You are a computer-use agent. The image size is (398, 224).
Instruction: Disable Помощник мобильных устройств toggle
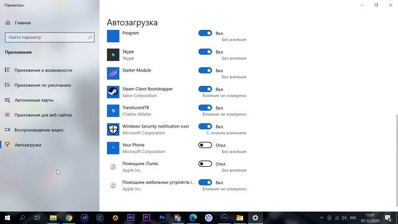tap(205, 182)
